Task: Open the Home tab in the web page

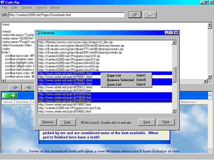Action: pos(8,102)
